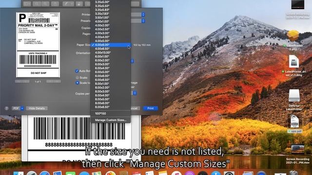312x175 pixels.
Task: Choose Manage Custom Sizes option
Action: pyautogui.click(x=111, y=120)
